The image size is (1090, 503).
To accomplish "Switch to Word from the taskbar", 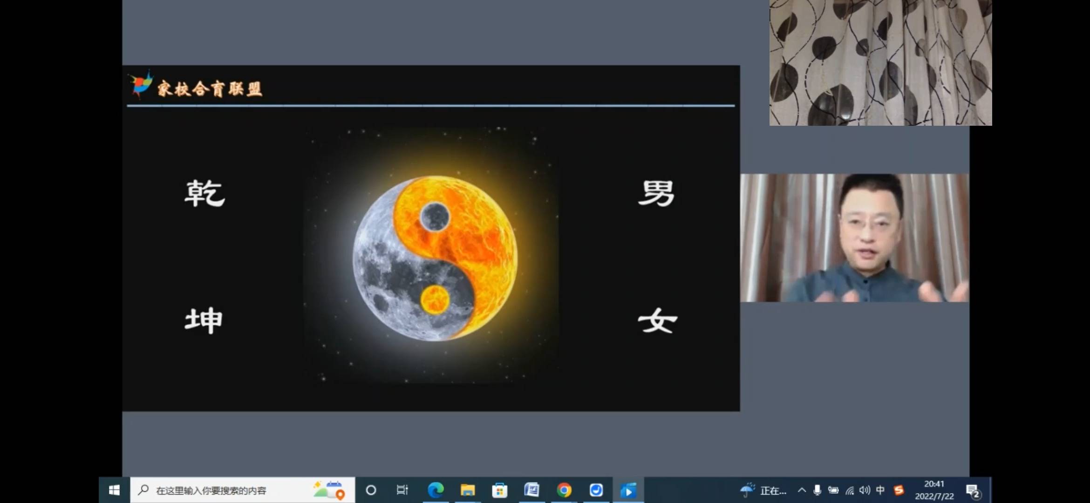I will tap(531, 490).
